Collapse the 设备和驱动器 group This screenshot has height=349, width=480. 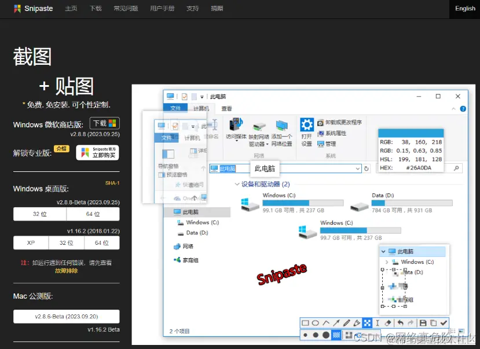pos(237,184)
